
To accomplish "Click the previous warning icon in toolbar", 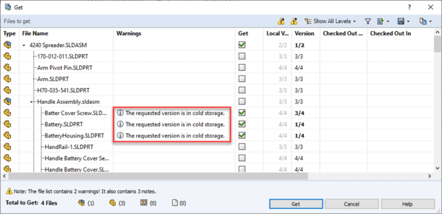I will coord(294,21).
